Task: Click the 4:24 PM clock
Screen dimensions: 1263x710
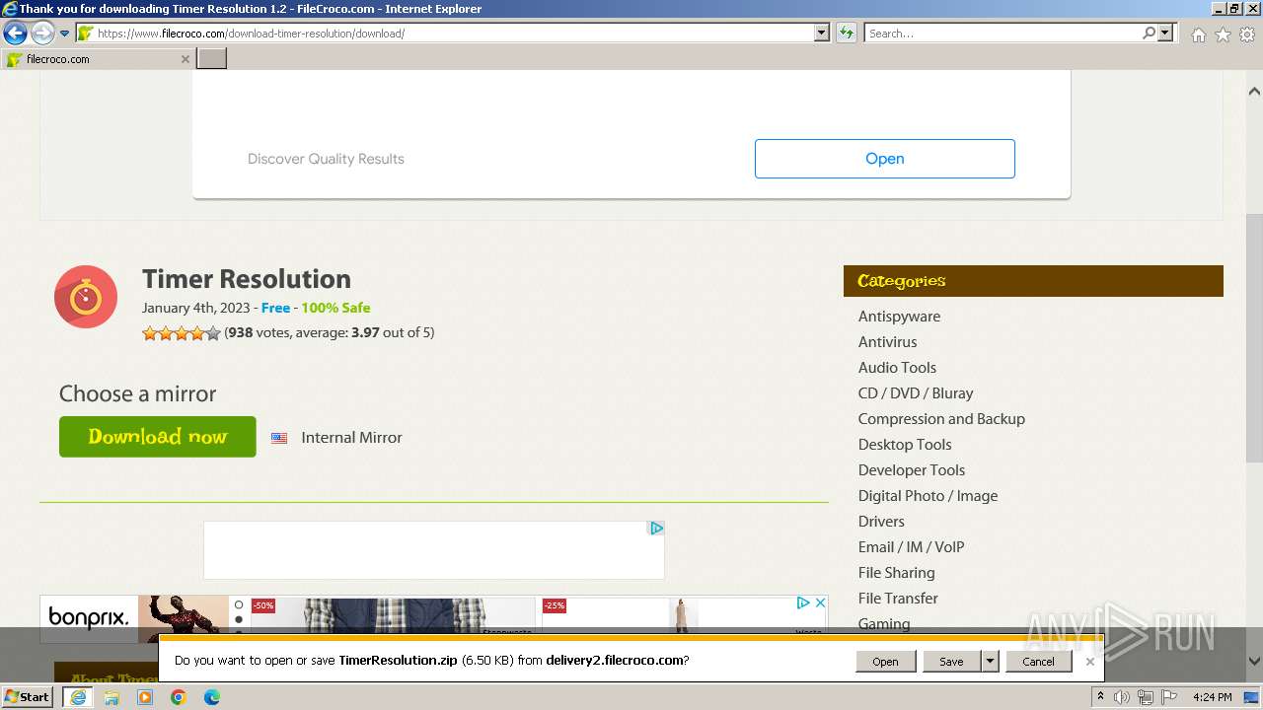Action: pos(1213,697)
